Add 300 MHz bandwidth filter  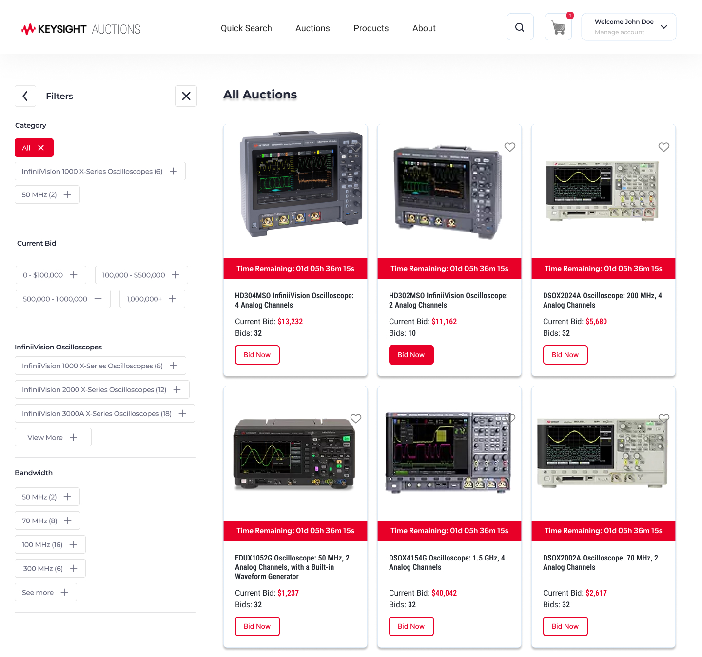tap(50, 568)
